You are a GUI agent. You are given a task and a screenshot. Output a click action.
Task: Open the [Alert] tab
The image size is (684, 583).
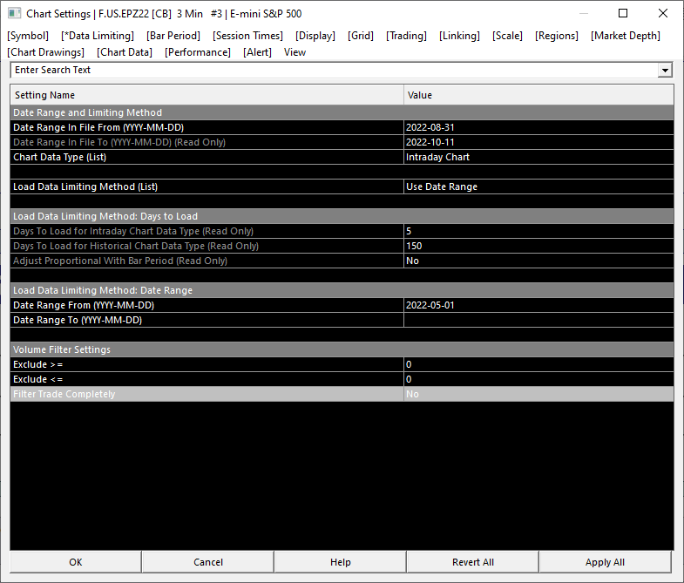pyautogui.click(x=257, y=52)
